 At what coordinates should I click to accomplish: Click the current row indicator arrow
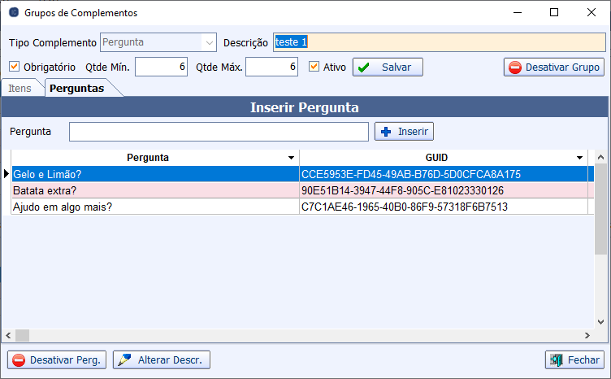[6, 174]
